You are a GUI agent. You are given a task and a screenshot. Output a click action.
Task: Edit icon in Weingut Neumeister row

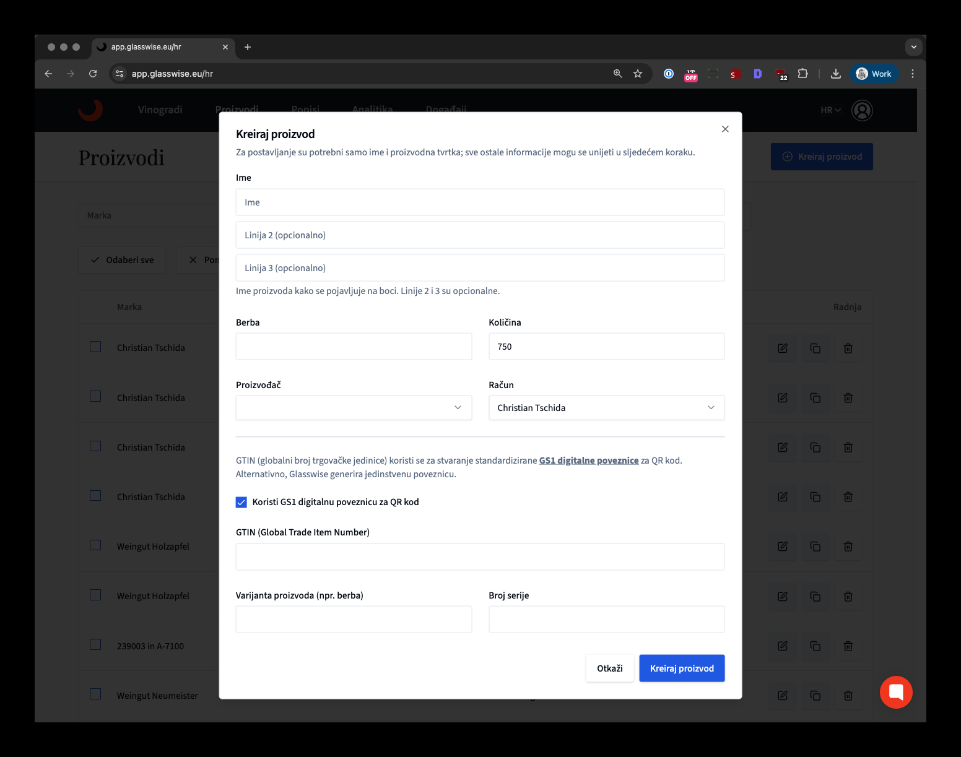(x=783, y=696)
